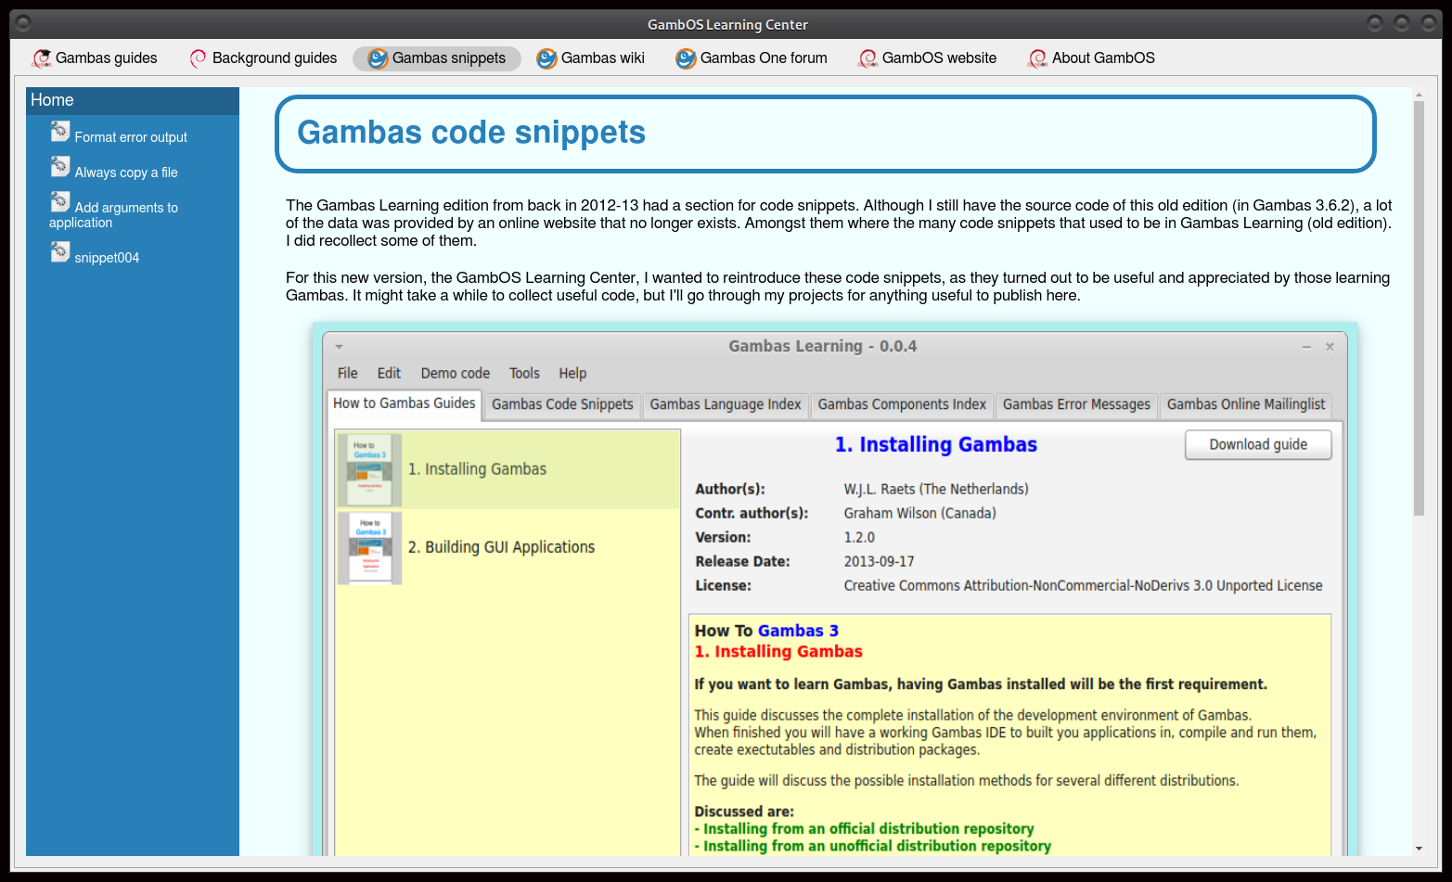Open the Background guides tab
Screen dimensions: 1452x882
[x=274, y=58]
